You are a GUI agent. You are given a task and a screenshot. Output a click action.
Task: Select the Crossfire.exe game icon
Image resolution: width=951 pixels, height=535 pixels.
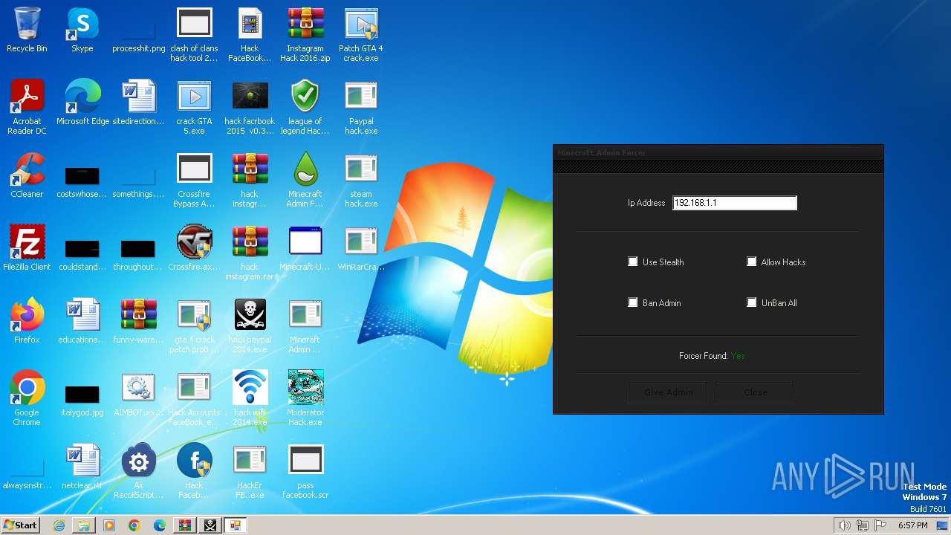point(194,248)
